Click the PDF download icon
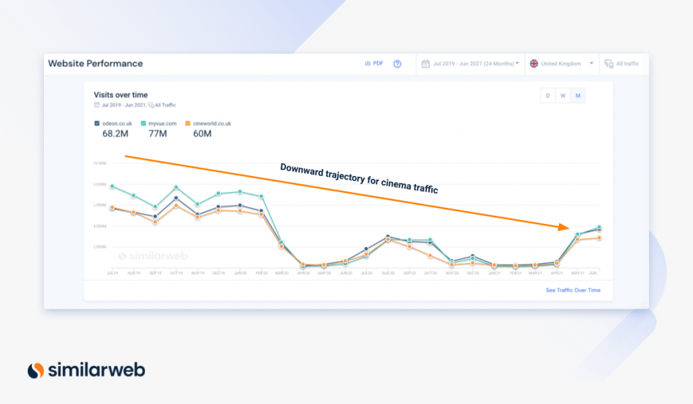Screen dimensions: 693x404 click(x=367, y=64)
